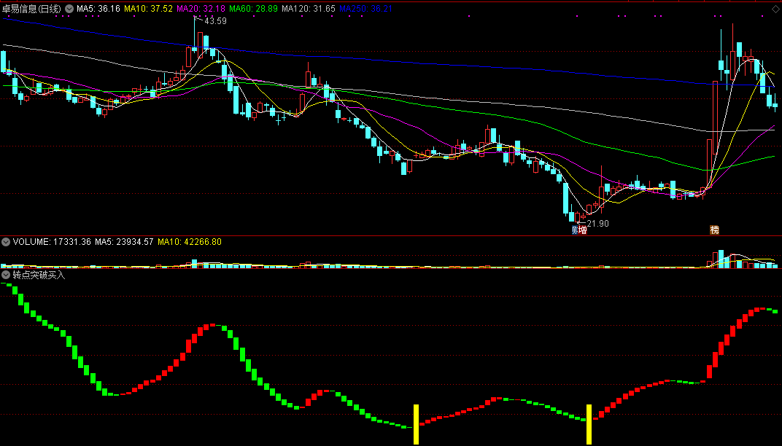The height and width of the screenshot is (446, 782).
Task: Click the 转点突破买入 indicator name
Action: (39, 275)
